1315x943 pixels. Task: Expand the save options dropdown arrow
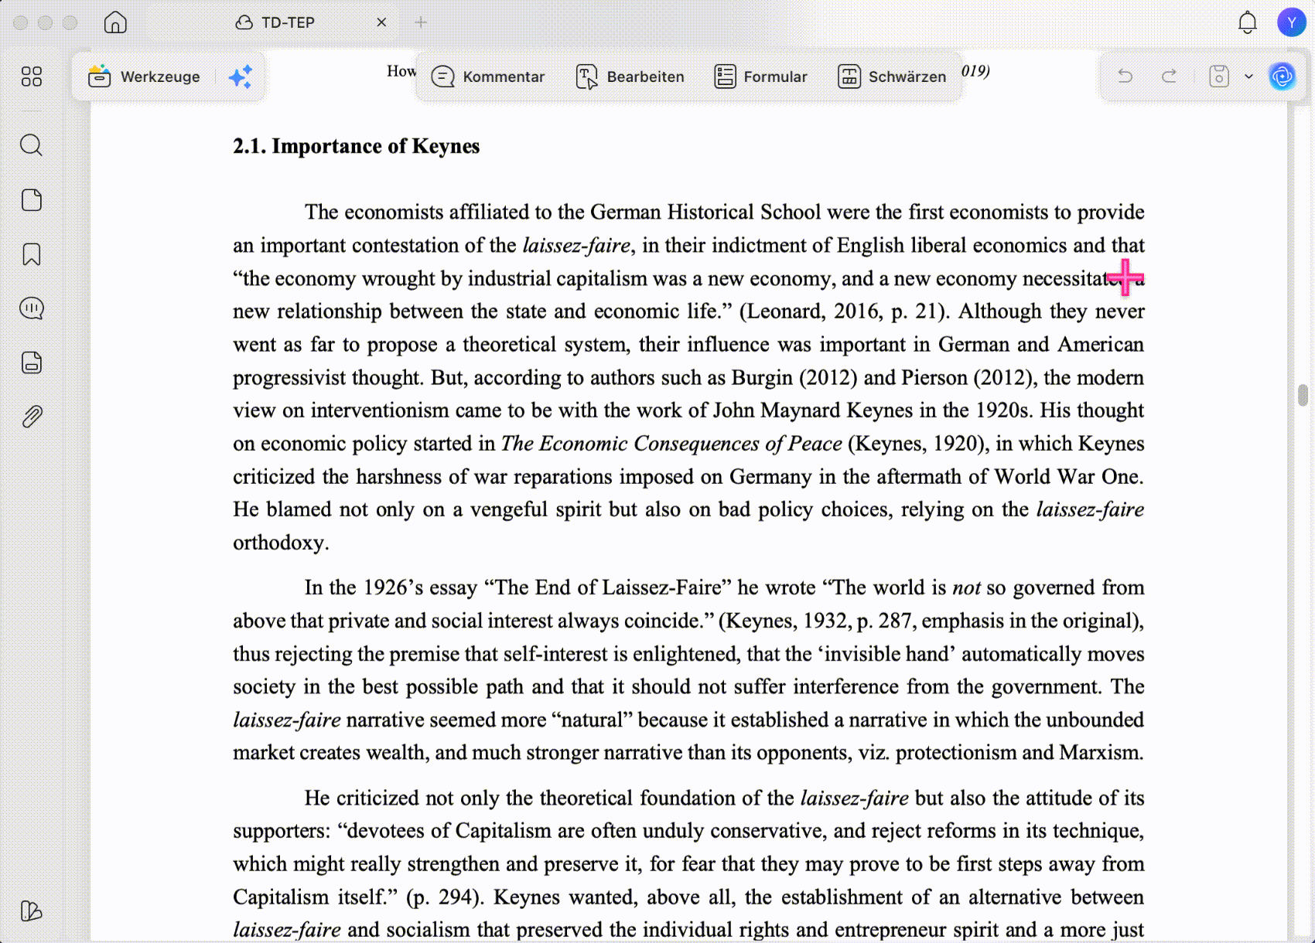[x=1248, y=77]
